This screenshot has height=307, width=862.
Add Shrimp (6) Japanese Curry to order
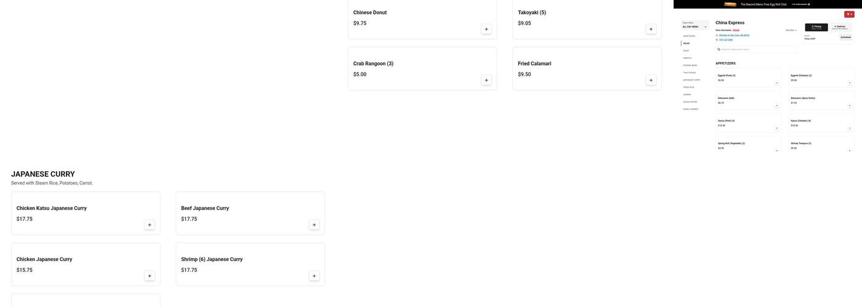tap(314, 276)
